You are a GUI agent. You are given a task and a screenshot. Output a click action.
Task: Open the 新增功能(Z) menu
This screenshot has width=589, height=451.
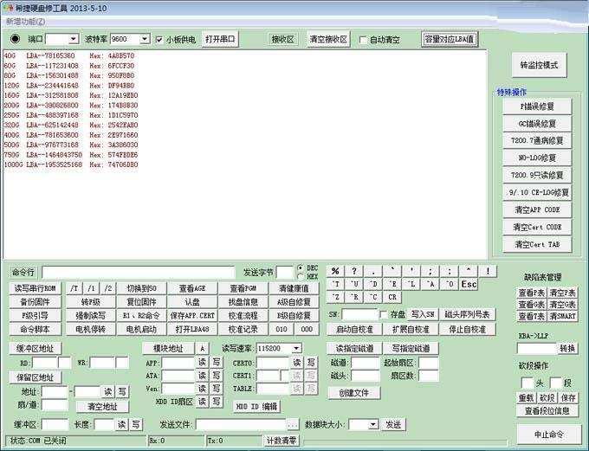pos(25,22)
